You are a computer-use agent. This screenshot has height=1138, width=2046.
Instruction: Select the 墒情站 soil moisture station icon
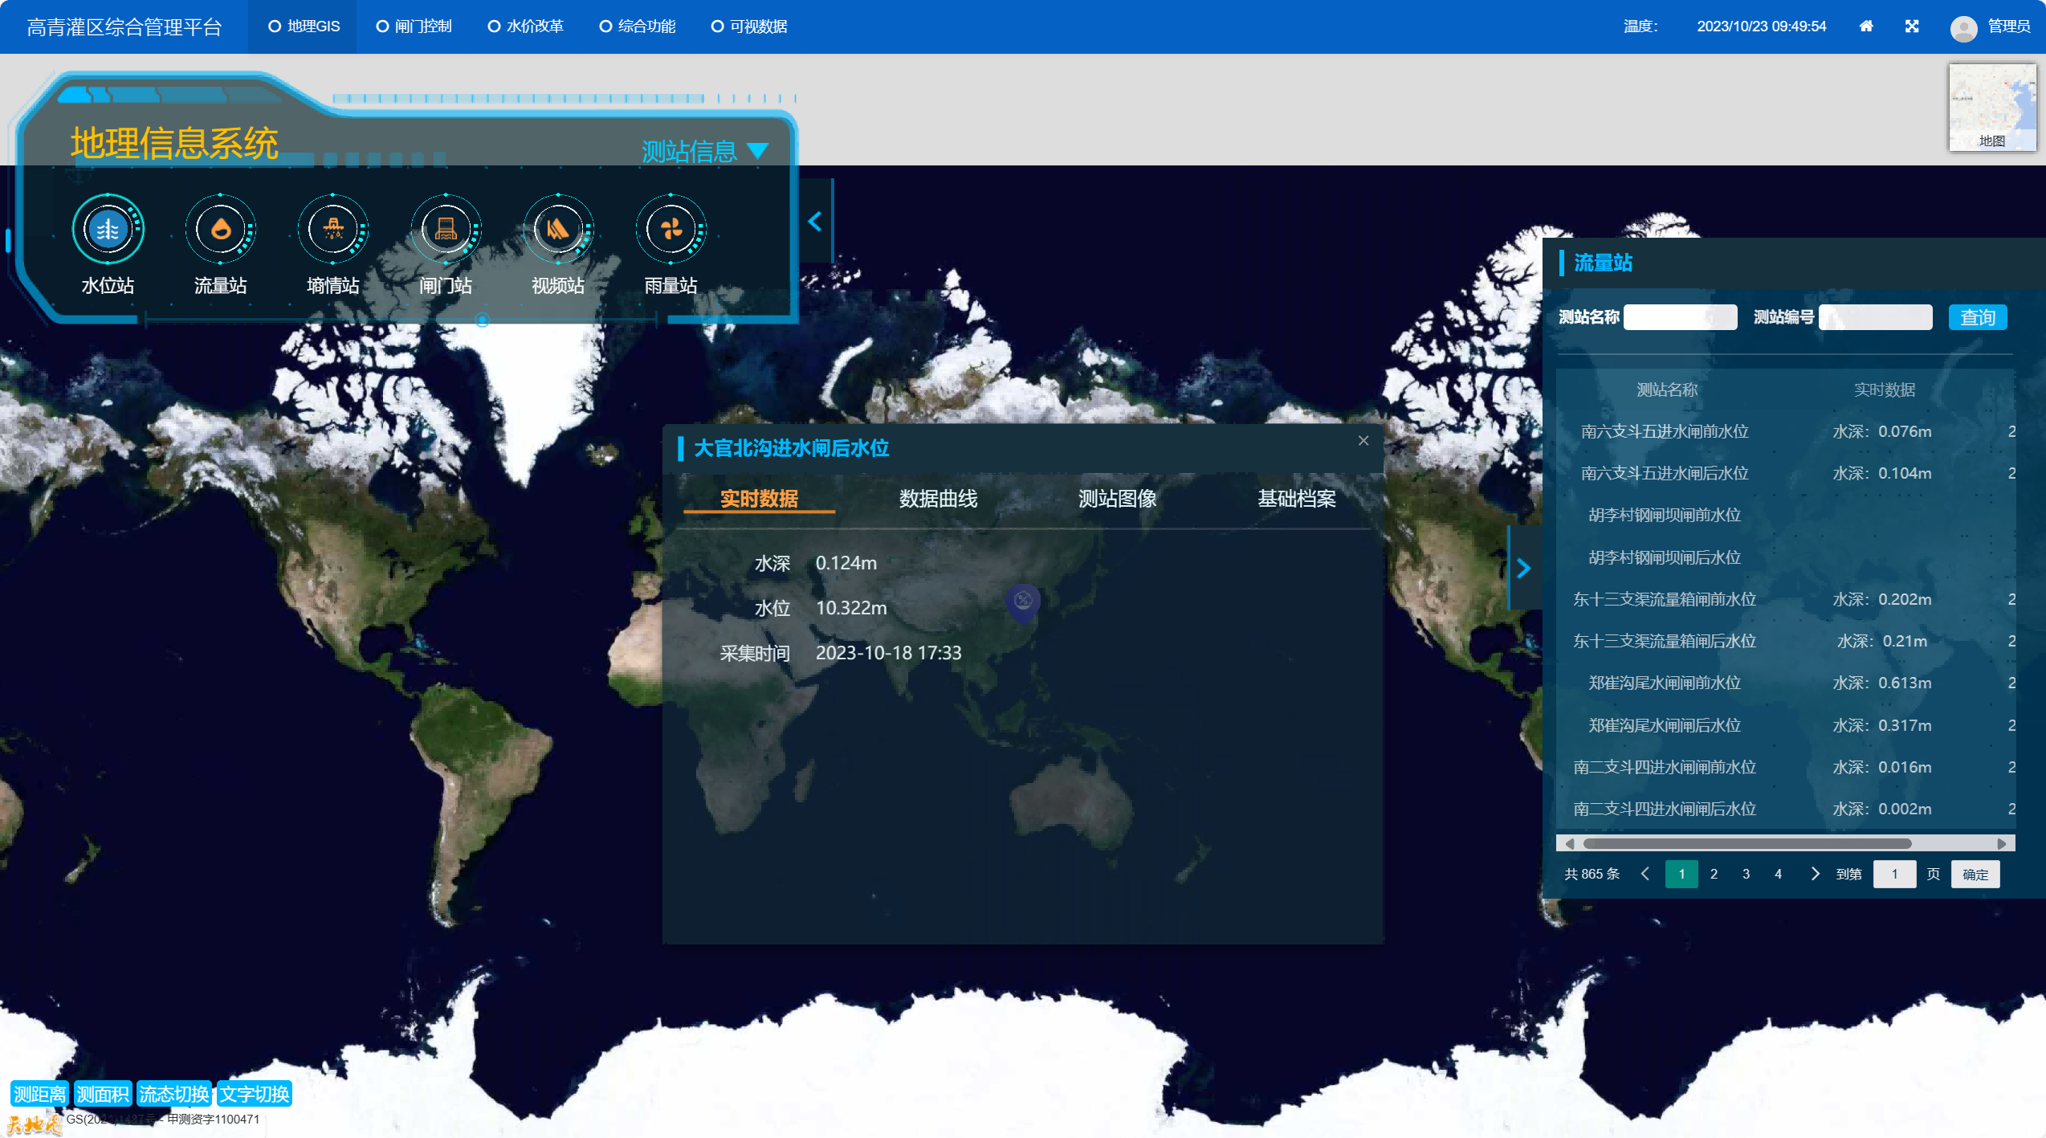(x=333, y=230)
